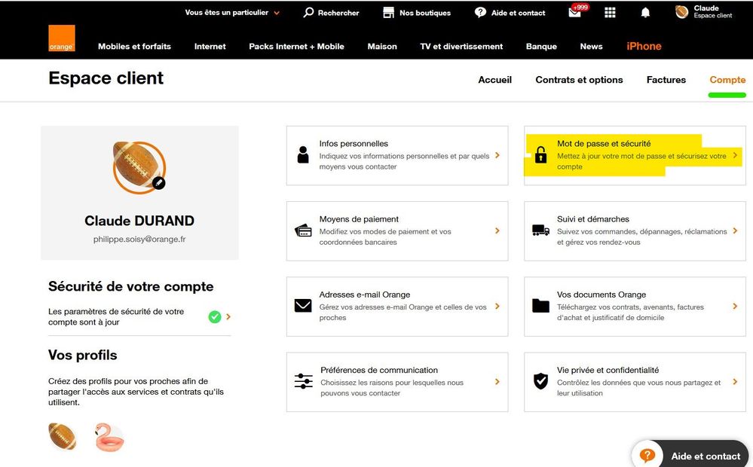Select the rugby ball profile thumbnail
The image size is (753, 467).
pyautogui.click(x=63, y=437)
